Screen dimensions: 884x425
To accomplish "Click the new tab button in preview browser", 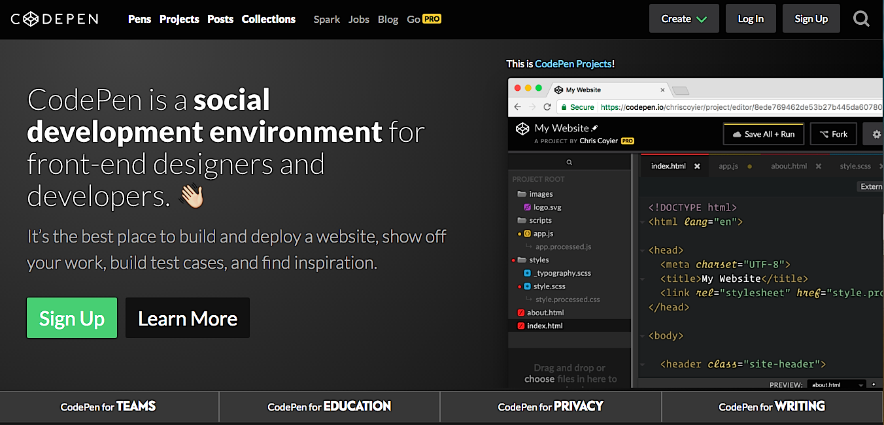I will point(681,90).
